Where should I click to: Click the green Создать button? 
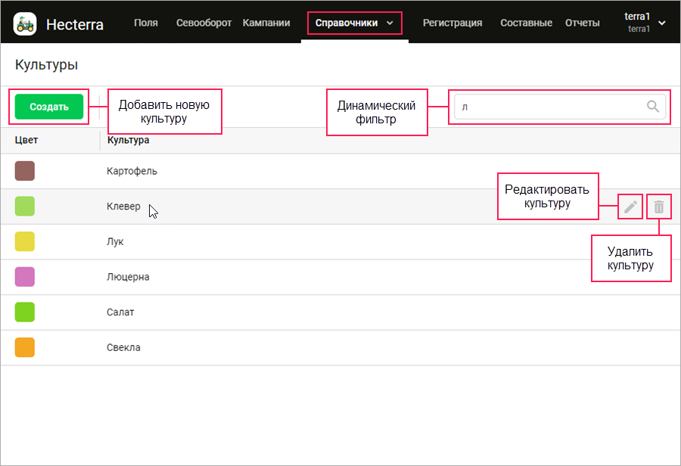(49, 107)
